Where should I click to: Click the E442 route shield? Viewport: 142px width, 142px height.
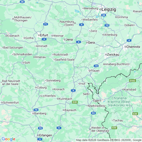click(132, 81)
